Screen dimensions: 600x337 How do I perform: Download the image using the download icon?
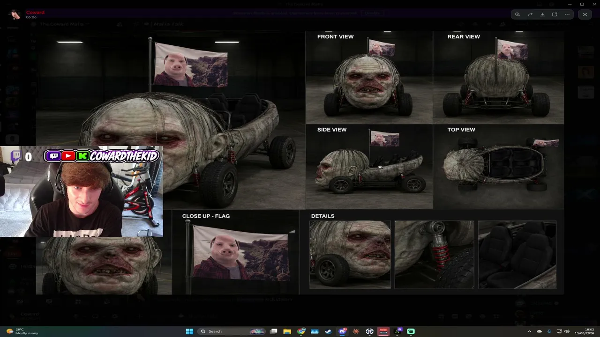(542, 15)
